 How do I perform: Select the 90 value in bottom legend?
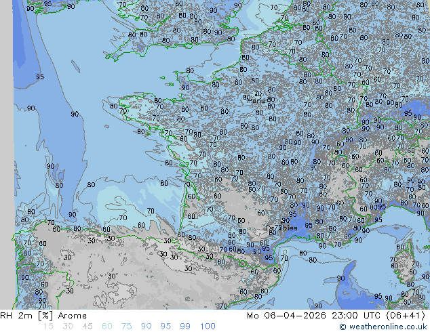[146, 327]
